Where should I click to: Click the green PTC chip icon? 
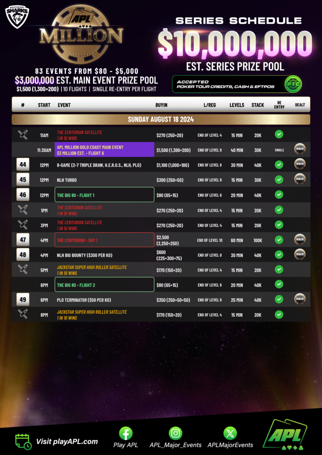(x=293, y=84)
